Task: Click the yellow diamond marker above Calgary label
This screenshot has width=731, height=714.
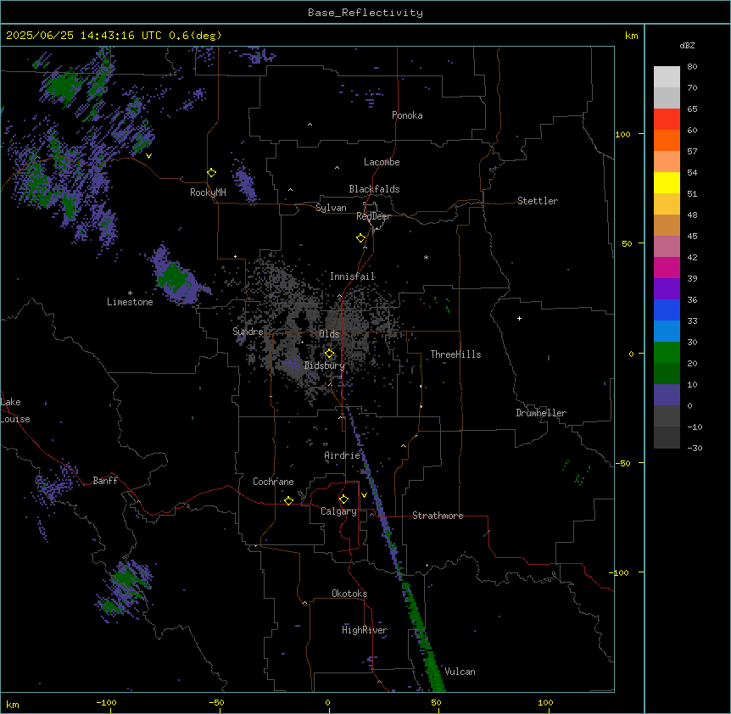Action: (x=343, y=499)
